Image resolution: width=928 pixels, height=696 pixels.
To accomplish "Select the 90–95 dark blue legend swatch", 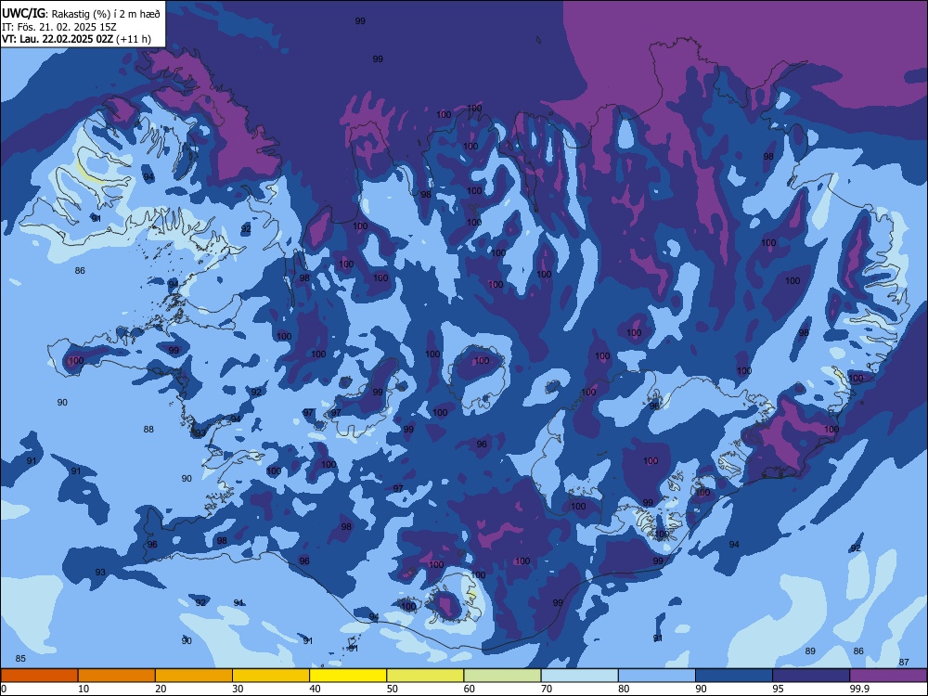I will pos(734,676).
